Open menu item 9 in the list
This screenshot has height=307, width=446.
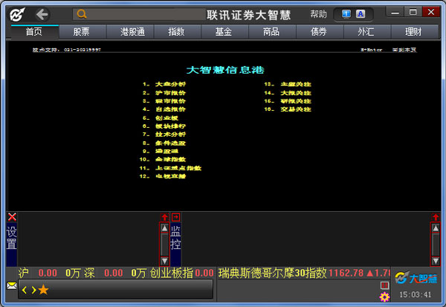pos(161,151)
